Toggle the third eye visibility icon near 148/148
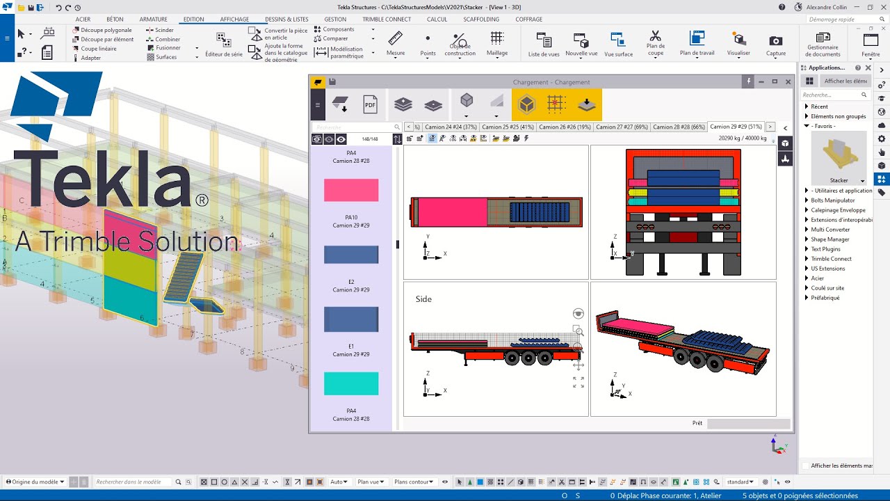The width and height of the screenshot is (890, 501). 341,139
